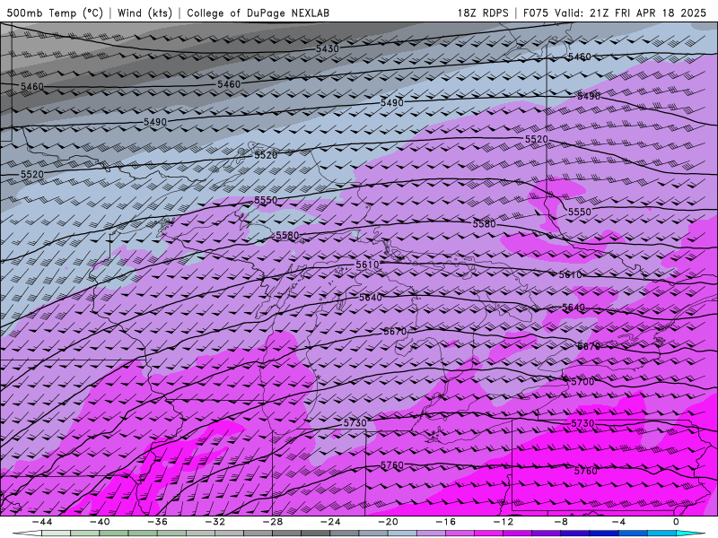Screen dimensions: 718x538
Task: Click the left-hand 5730 contour label
Action: tap(355, 423)
